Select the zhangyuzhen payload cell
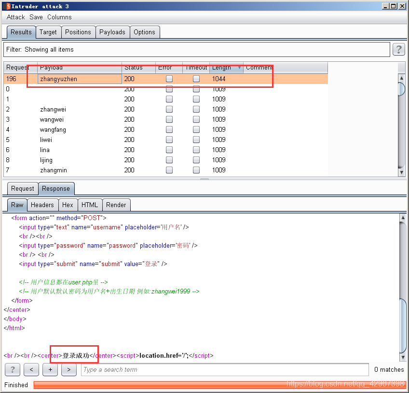Screen dimensions: 409x393 [x=80, y=79]
